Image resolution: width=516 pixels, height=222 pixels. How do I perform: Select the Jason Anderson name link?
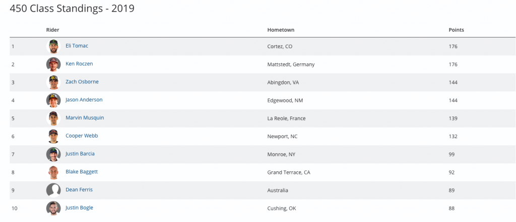(84, 100)
